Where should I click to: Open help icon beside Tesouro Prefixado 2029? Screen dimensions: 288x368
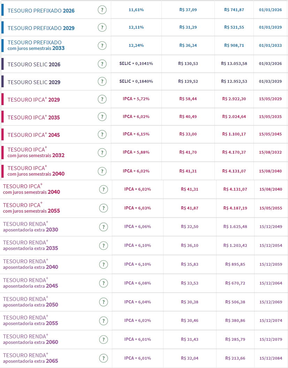(102, 27)
